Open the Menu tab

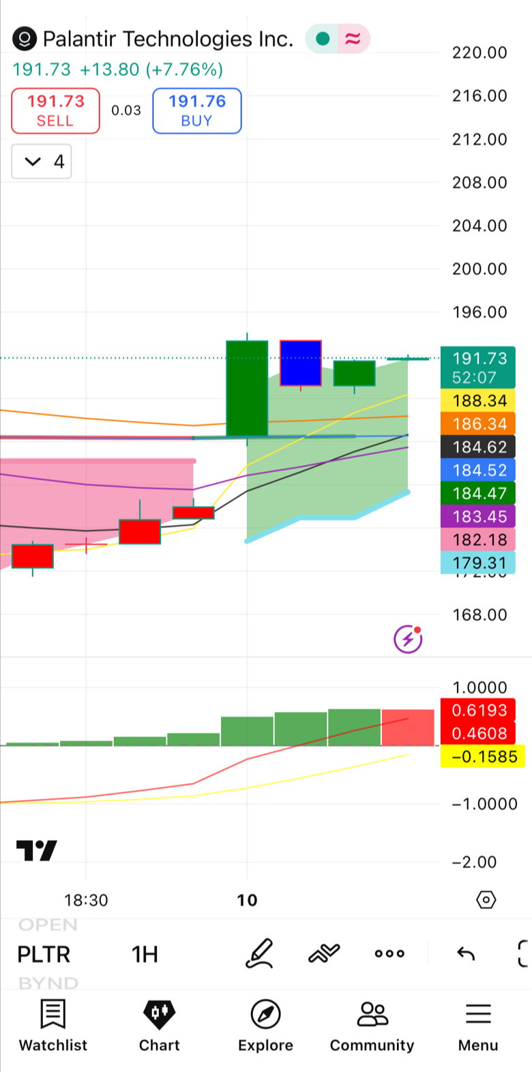[478, 1026]
